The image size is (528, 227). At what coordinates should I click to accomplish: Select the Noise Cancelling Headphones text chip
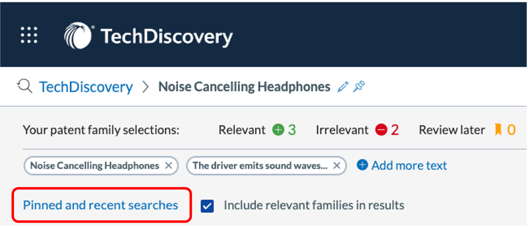point(95,165)
